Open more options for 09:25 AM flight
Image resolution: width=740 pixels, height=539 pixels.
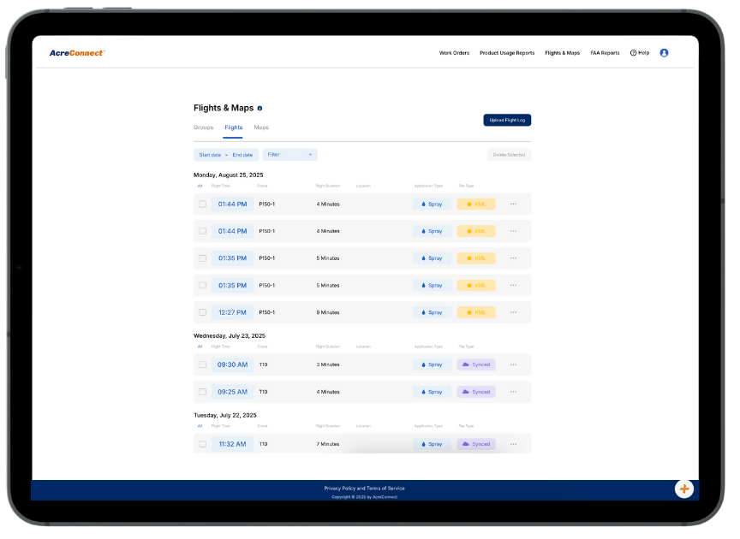point(513,392)
